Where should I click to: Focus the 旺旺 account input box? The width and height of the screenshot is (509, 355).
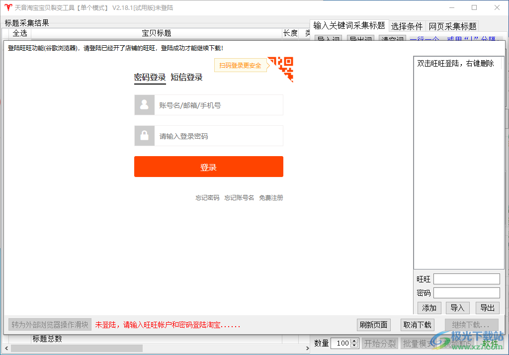(467, 279)
